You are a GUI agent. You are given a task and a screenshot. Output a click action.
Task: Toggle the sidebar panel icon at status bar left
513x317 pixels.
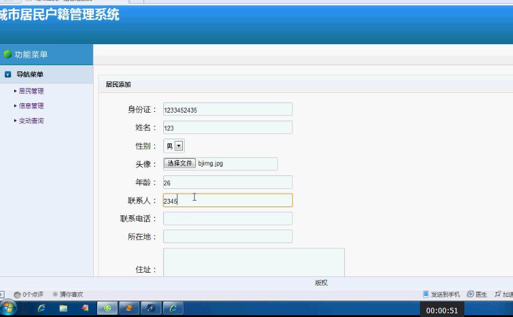pyautogui.click(x=2, y=294)
